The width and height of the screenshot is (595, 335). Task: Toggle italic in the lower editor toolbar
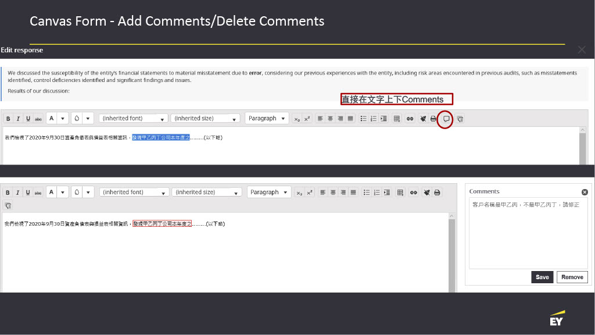point(18,193)
